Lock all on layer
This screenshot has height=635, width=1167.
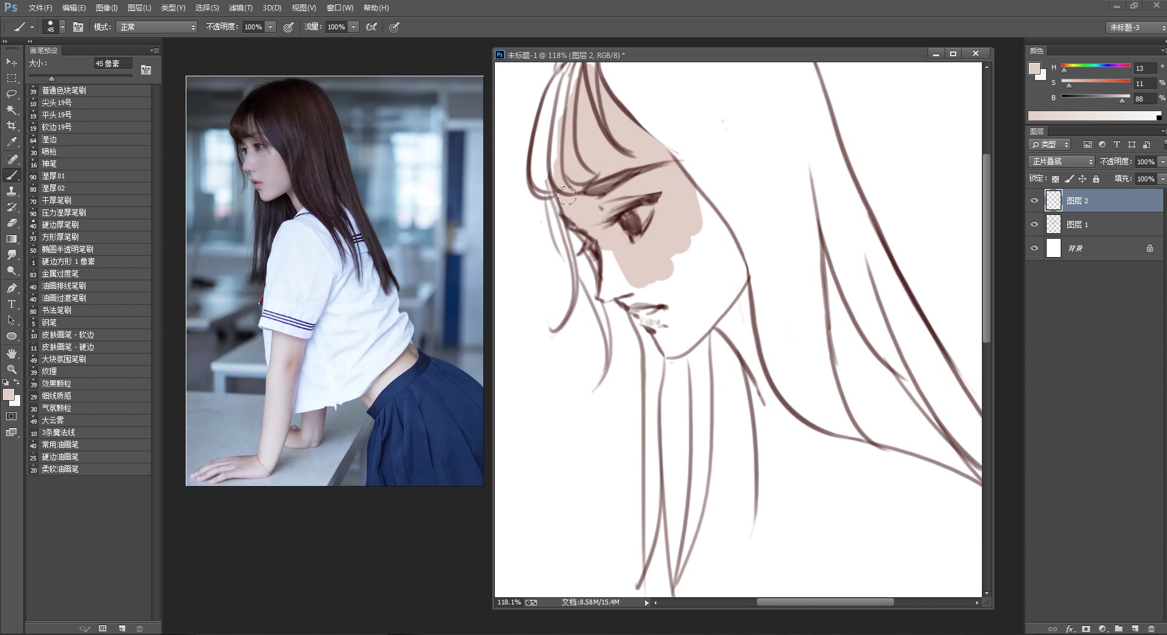coord(1096,179)
